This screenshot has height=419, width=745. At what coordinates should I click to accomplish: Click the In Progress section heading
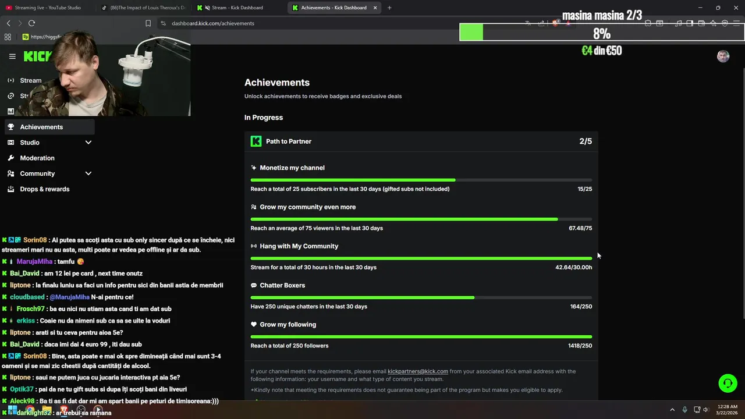[264, 118]
